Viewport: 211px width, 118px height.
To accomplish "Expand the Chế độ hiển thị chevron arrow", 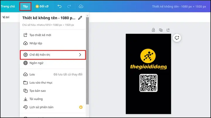I will tap(80, 55).
